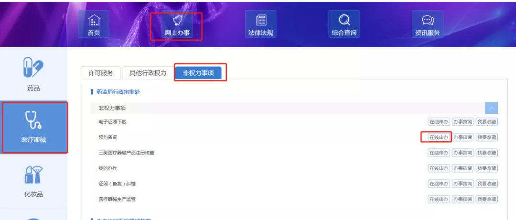Select the 我的办件 item text
Screen dimensions: 516x220
coord(107,168)
